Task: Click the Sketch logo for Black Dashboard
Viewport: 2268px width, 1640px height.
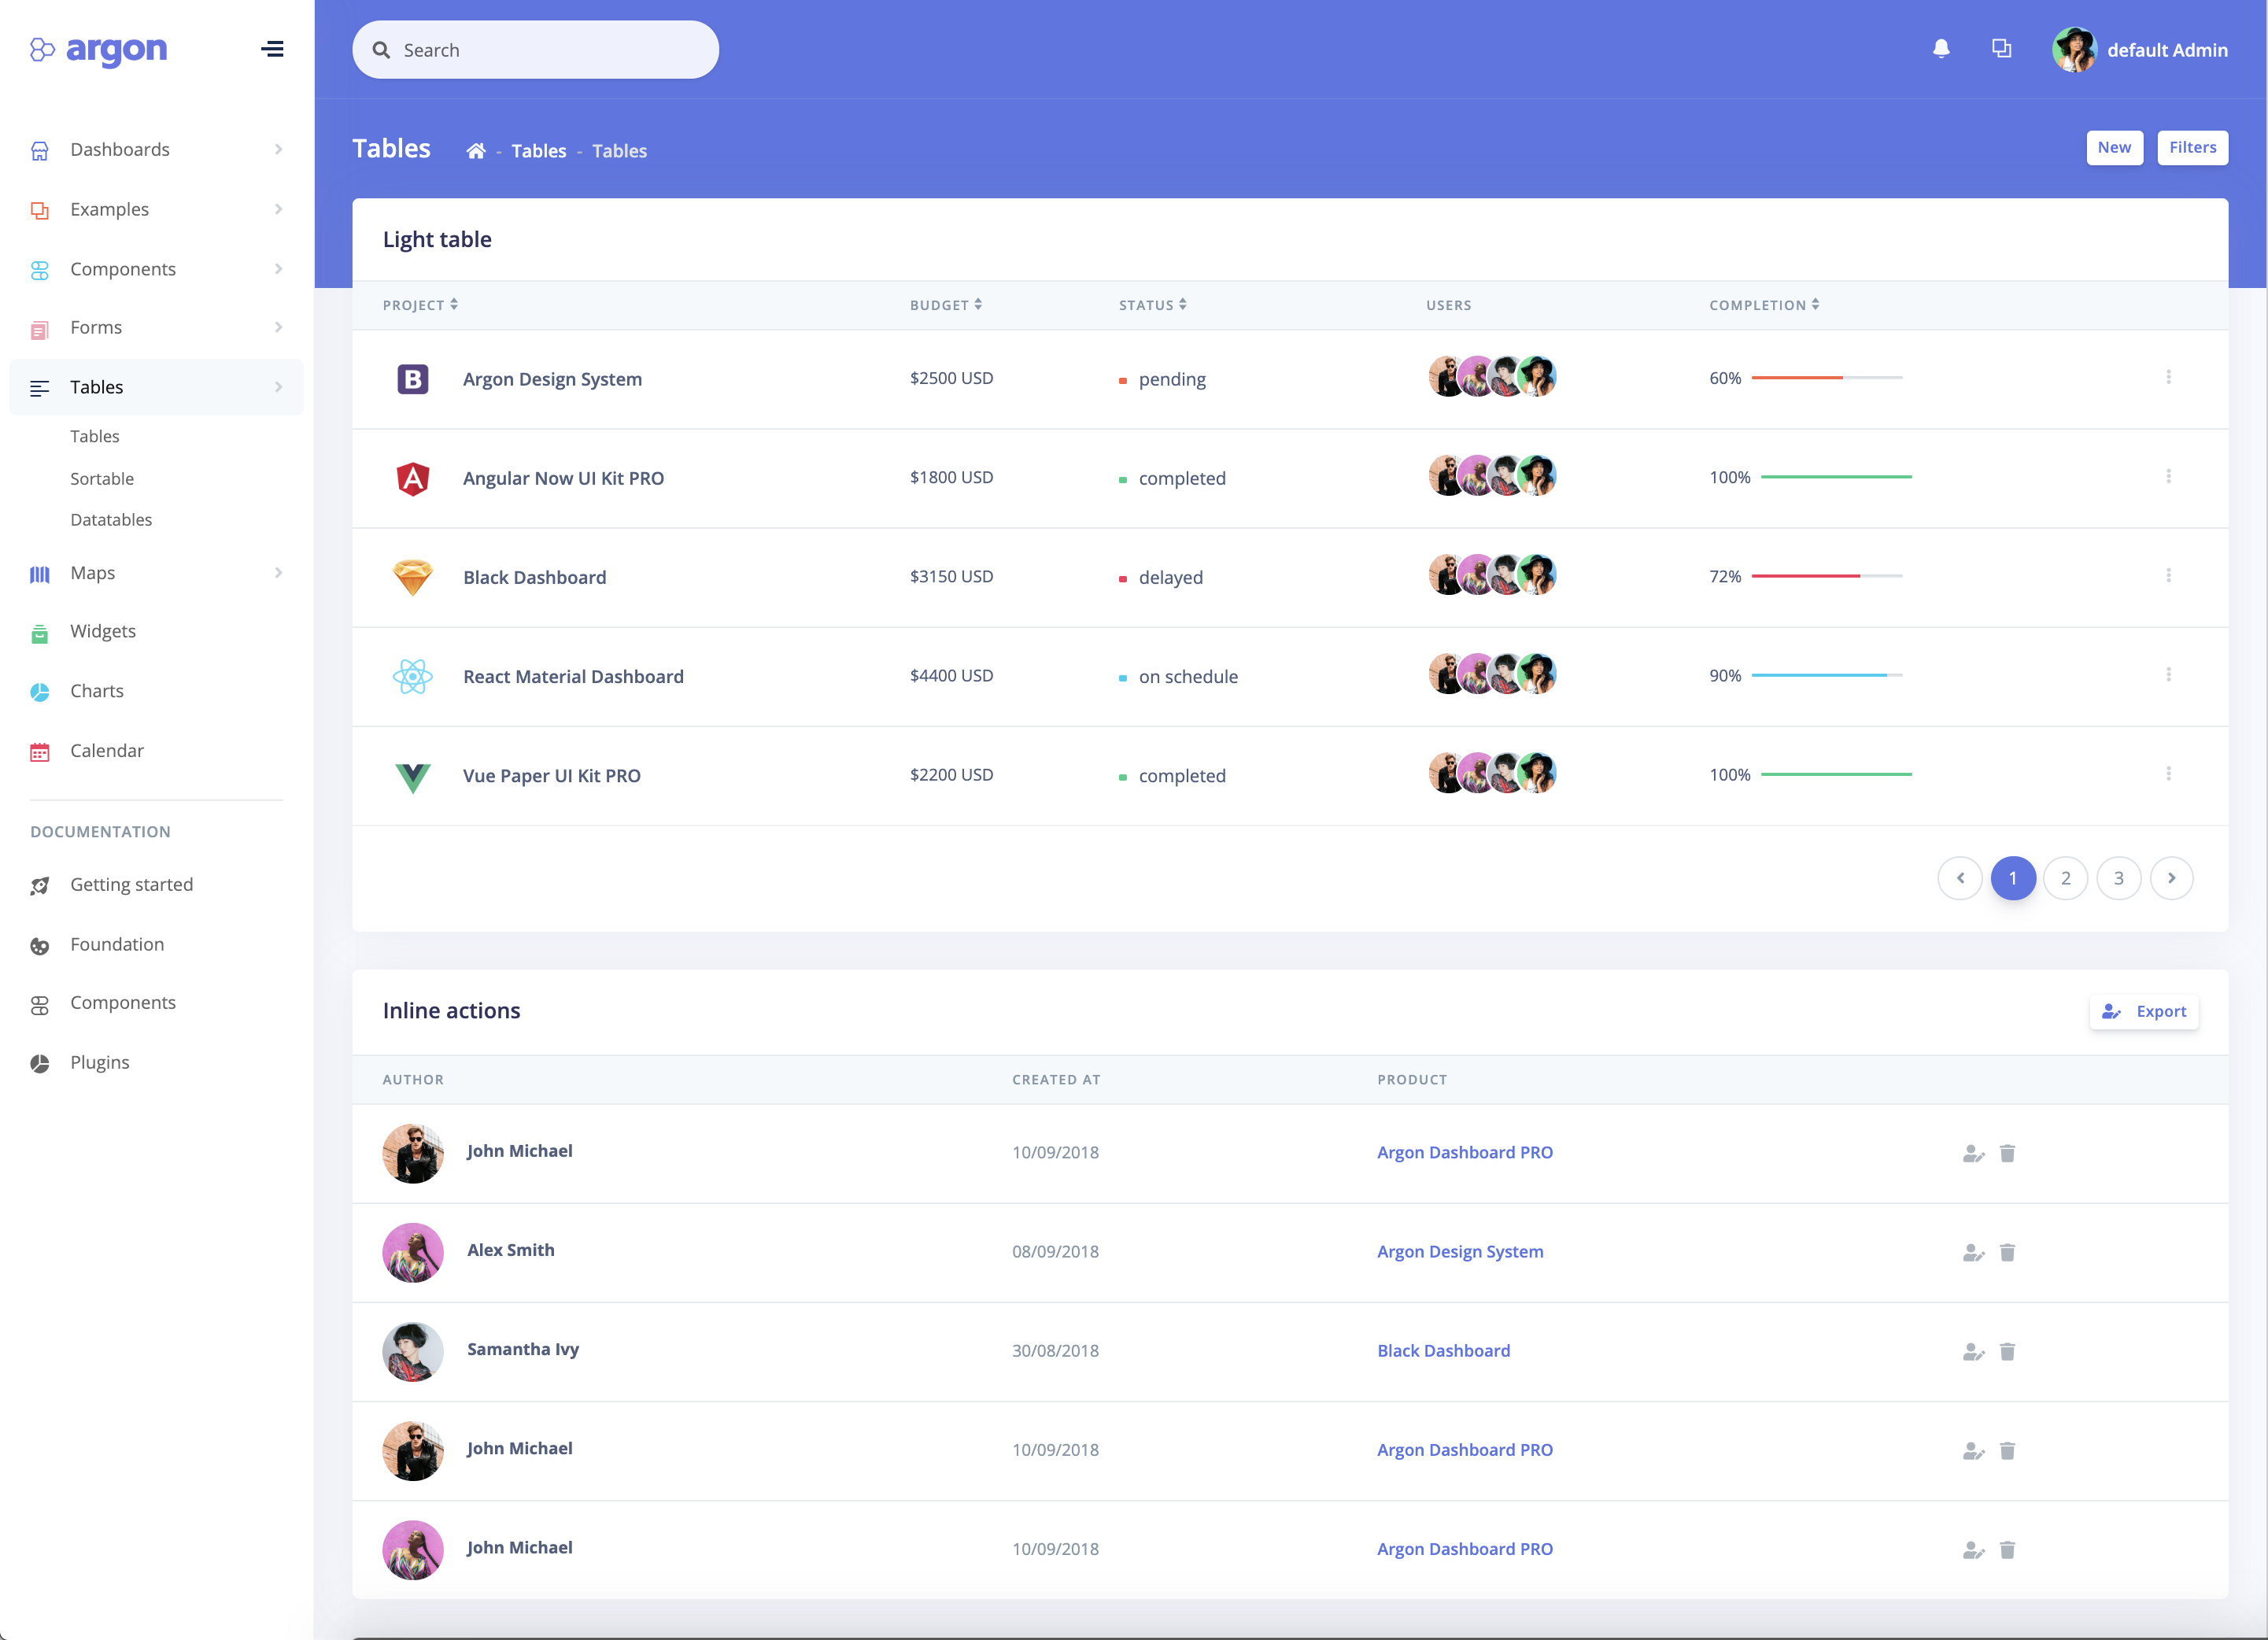Action: [x=413, y=577]
